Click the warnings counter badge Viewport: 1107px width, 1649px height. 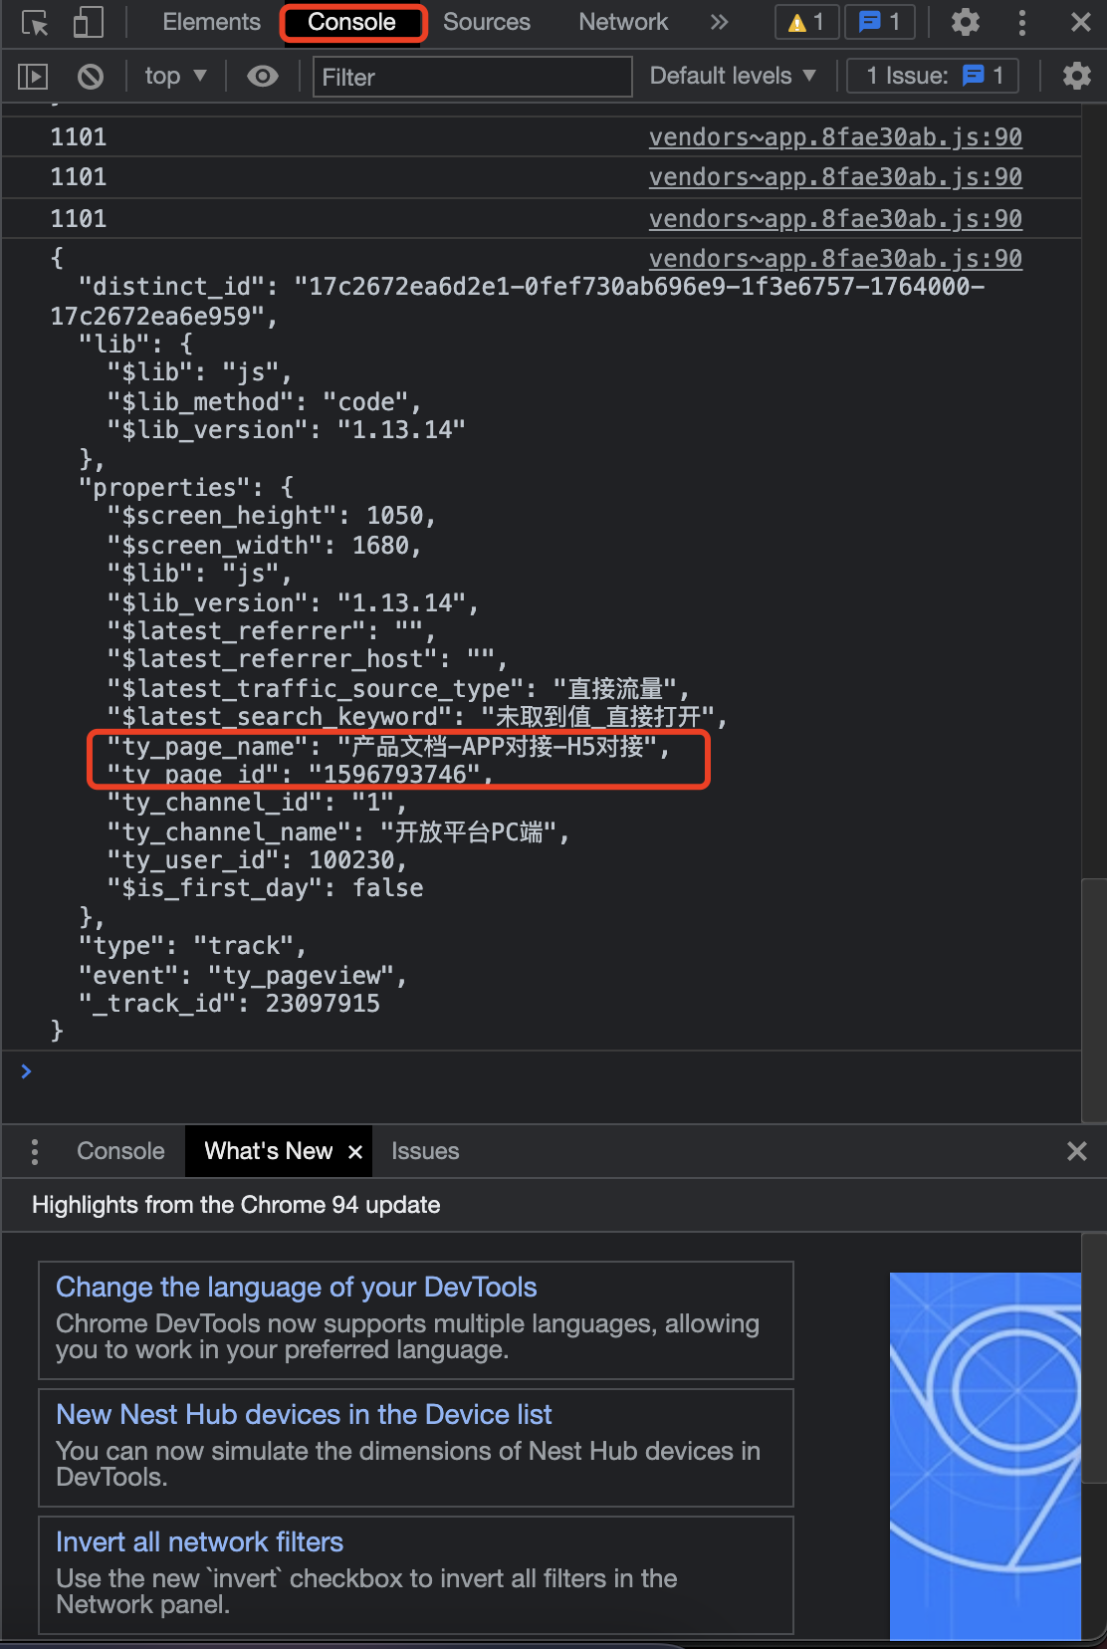click(807, 22)
